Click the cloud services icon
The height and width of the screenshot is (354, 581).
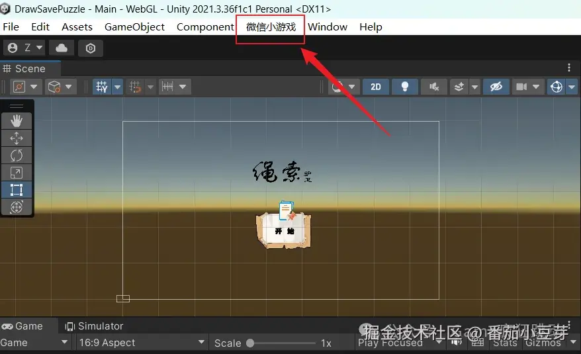(x=62, y=48)
